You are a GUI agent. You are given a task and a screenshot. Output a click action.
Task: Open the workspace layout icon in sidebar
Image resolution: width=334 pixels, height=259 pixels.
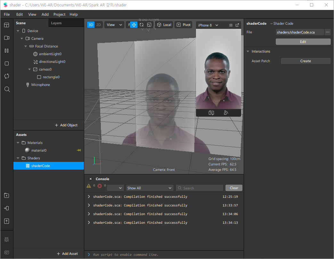tap(7, 25)
